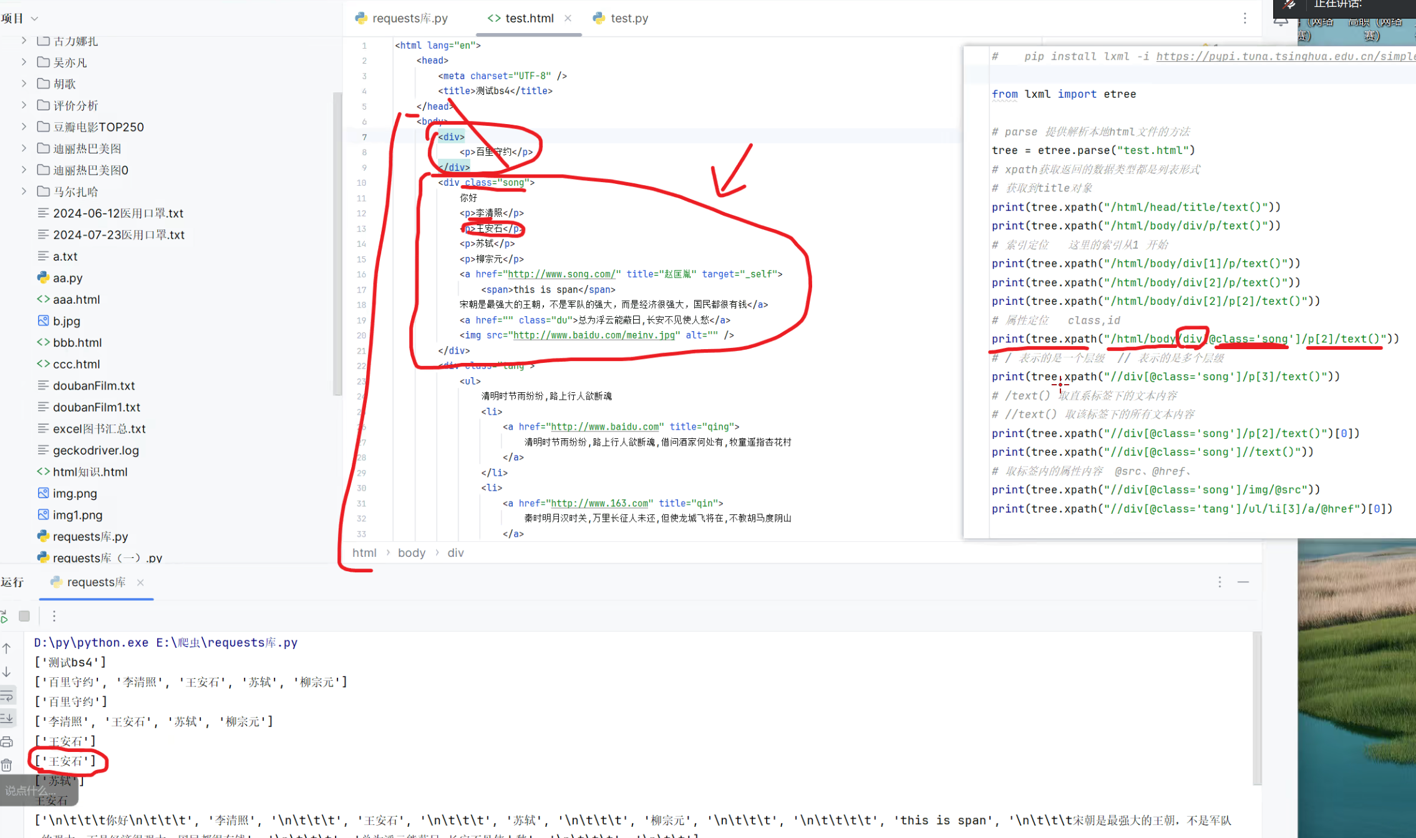This screenshot has height=838, width=1416.
Task: Rerun the requests库 script
Action: click(4, 616)
